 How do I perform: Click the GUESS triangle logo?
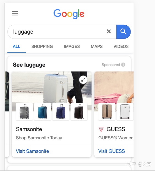[x=101, y=130]
